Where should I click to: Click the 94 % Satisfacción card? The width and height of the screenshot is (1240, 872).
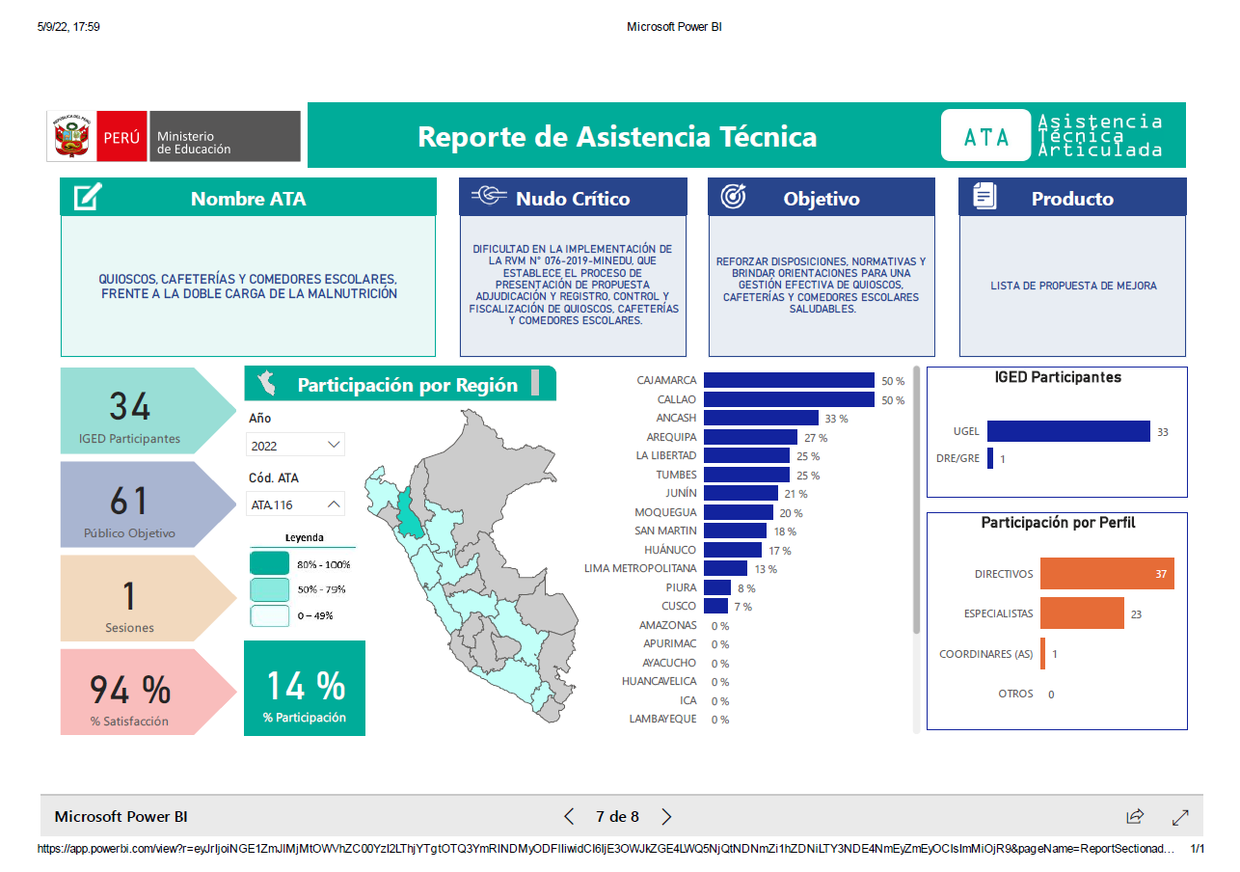(147, 692)
